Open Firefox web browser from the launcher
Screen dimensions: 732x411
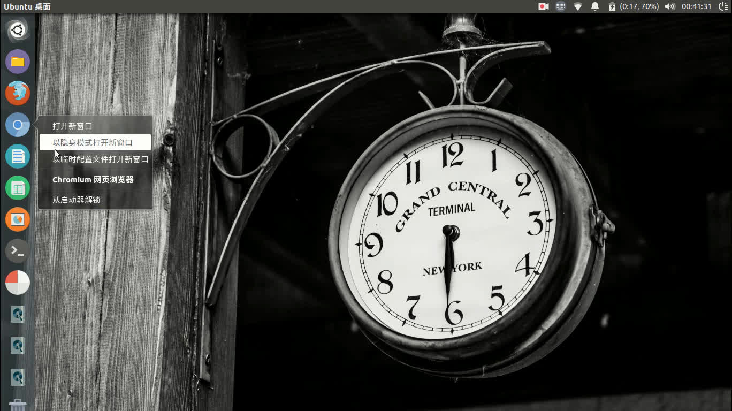18,93
